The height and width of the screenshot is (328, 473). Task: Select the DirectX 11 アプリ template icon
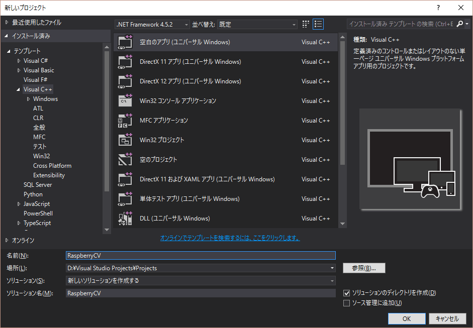125,62
